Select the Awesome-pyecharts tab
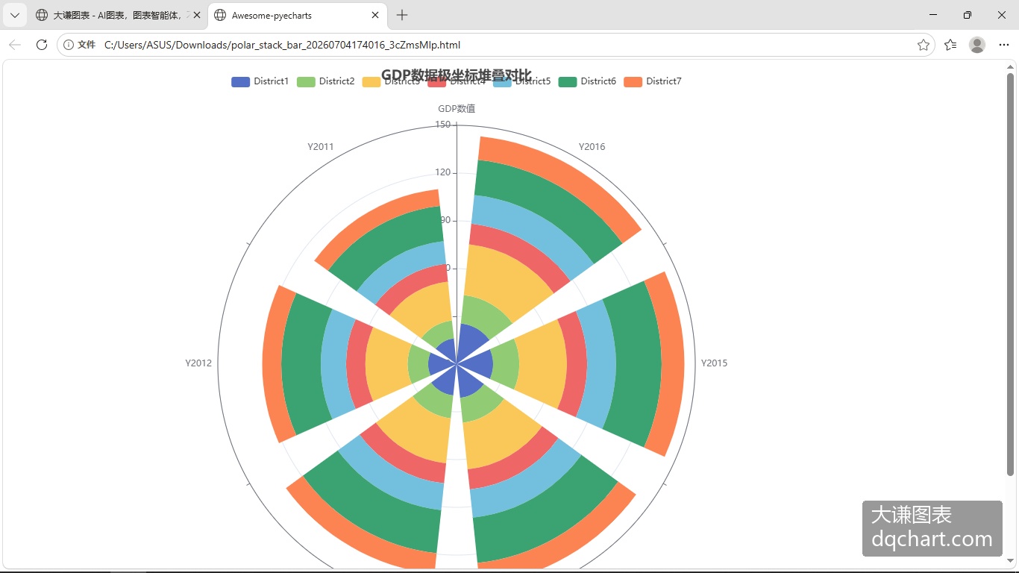 (297, 15)
